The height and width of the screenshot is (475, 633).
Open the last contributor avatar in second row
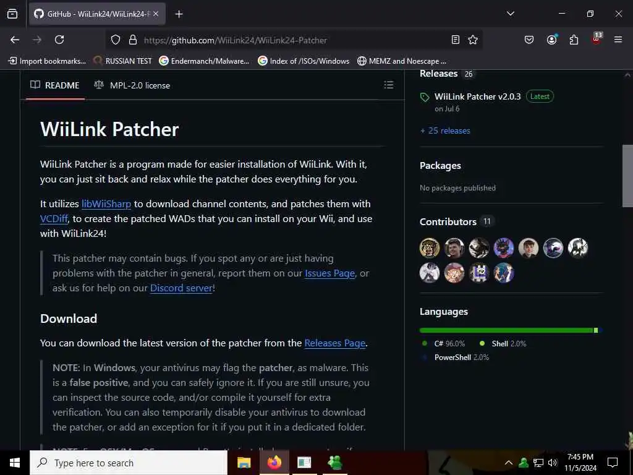(503, 273)
